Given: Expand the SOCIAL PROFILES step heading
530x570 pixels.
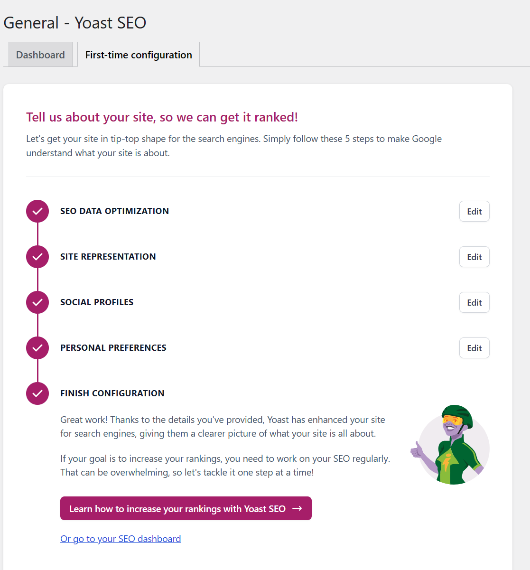Looking at the screenshot, I should [x=97, y=302].
